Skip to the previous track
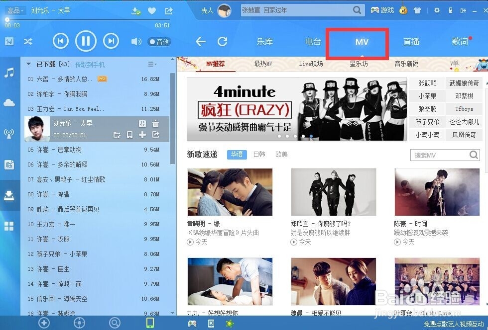488x330 pixels. [x=61, y=41]
